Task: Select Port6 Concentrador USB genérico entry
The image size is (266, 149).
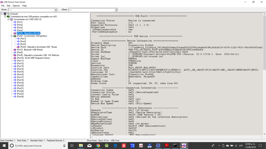Action: 32,36
